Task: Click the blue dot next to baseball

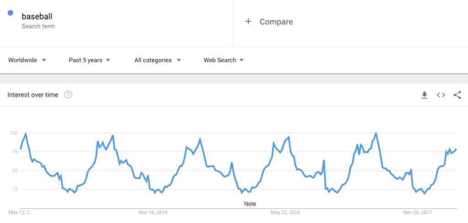Action: [11, 13]
